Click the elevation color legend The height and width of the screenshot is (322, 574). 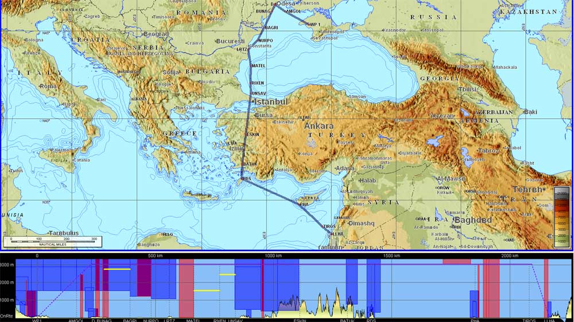(x=561, y=216)
